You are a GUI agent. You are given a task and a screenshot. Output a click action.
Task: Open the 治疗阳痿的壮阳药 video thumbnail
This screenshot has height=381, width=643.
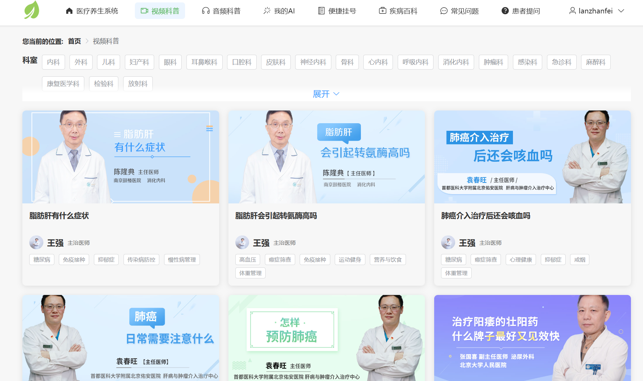pos(533,338)
